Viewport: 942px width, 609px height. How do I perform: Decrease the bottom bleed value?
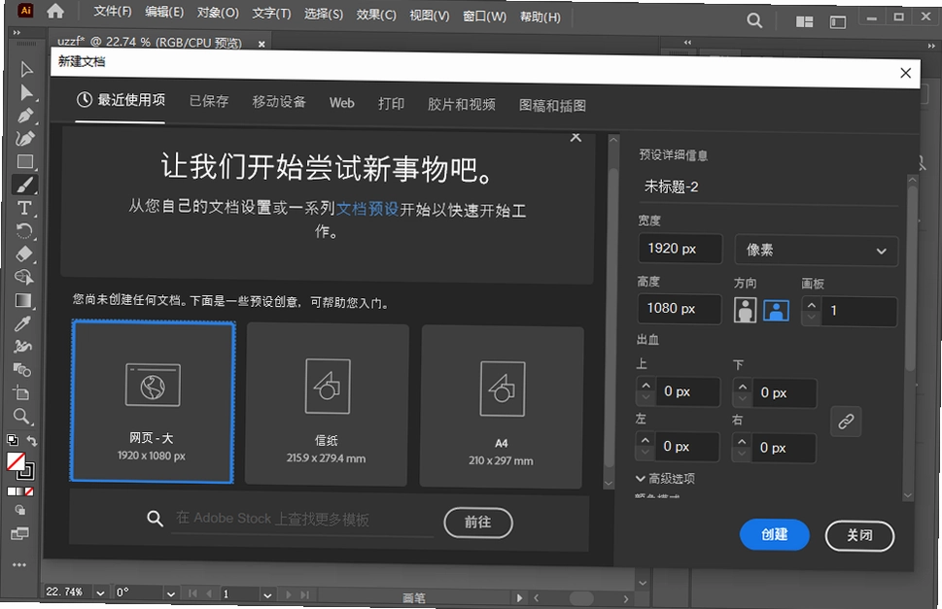click(743, 399)
